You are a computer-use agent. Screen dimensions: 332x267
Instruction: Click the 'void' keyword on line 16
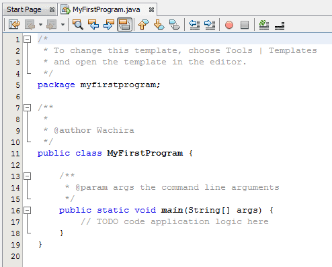pos(145,210)
